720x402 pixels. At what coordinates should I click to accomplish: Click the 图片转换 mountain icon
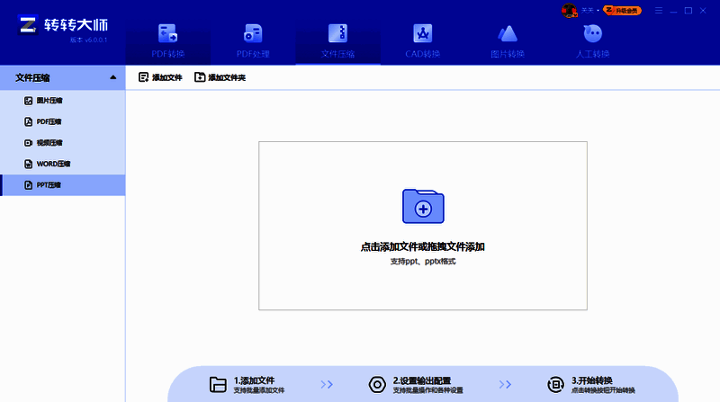508,34
